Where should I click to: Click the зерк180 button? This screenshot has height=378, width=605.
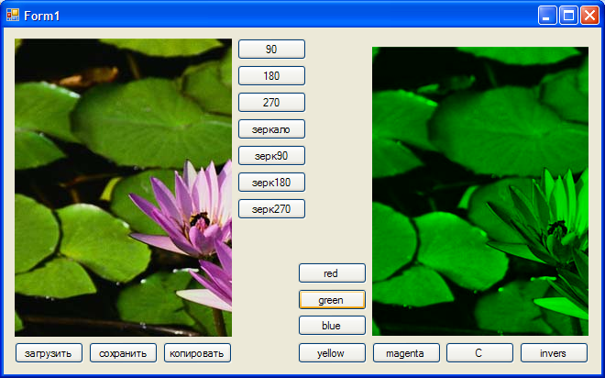tap(271, 183)
